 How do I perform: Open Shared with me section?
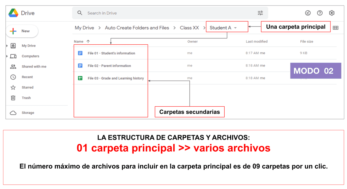(x=34, y=67)
